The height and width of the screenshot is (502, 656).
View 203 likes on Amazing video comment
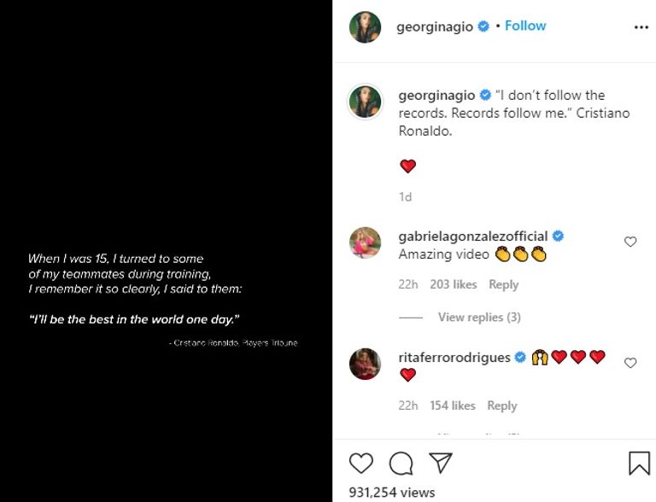pos(453,284)
